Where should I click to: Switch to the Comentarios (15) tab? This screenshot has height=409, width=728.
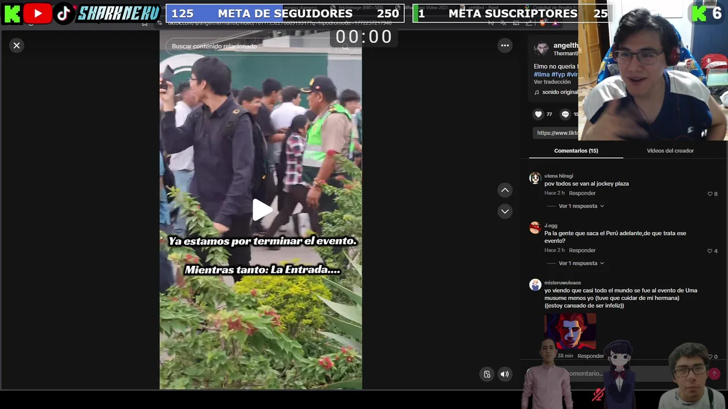576,151
